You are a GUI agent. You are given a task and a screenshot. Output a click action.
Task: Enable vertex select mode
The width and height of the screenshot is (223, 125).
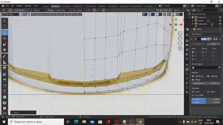pos(22,14)
